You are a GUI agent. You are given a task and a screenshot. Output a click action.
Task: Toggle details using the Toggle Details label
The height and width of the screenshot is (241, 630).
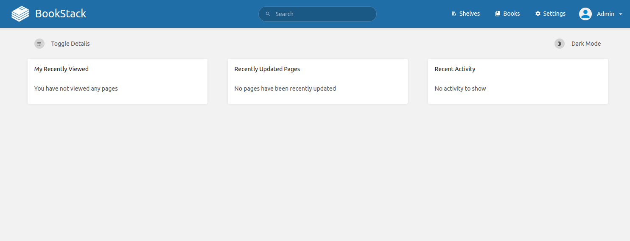[x=70, y=44]
